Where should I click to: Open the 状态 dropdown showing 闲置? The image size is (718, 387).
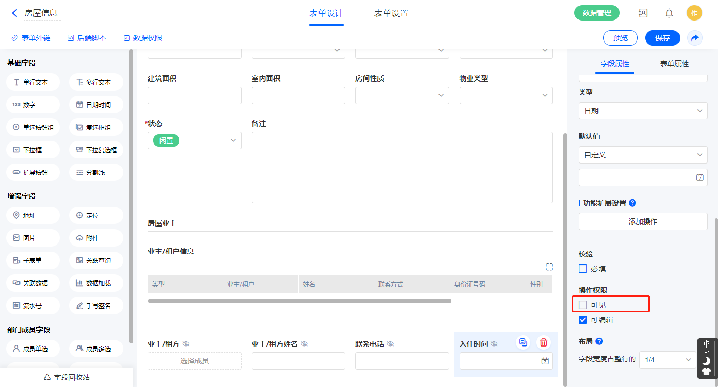(x=194, y=140)
